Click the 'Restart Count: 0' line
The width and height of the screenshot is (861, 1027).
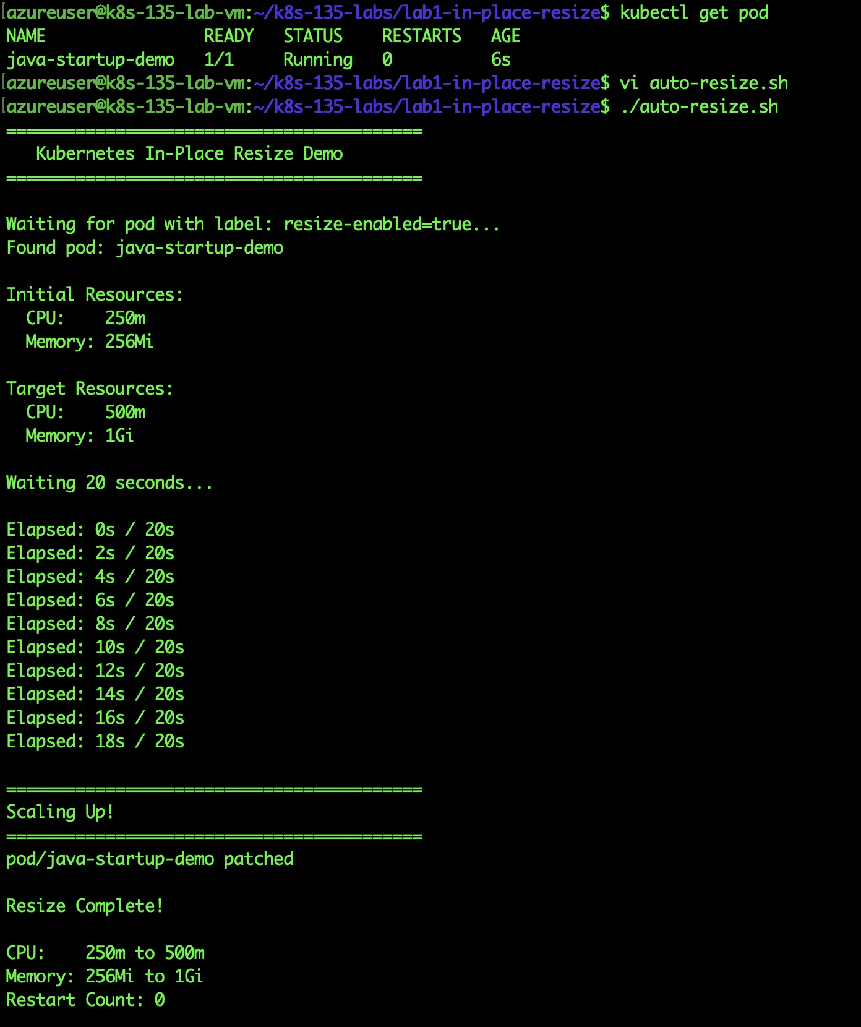point(85,1000)
